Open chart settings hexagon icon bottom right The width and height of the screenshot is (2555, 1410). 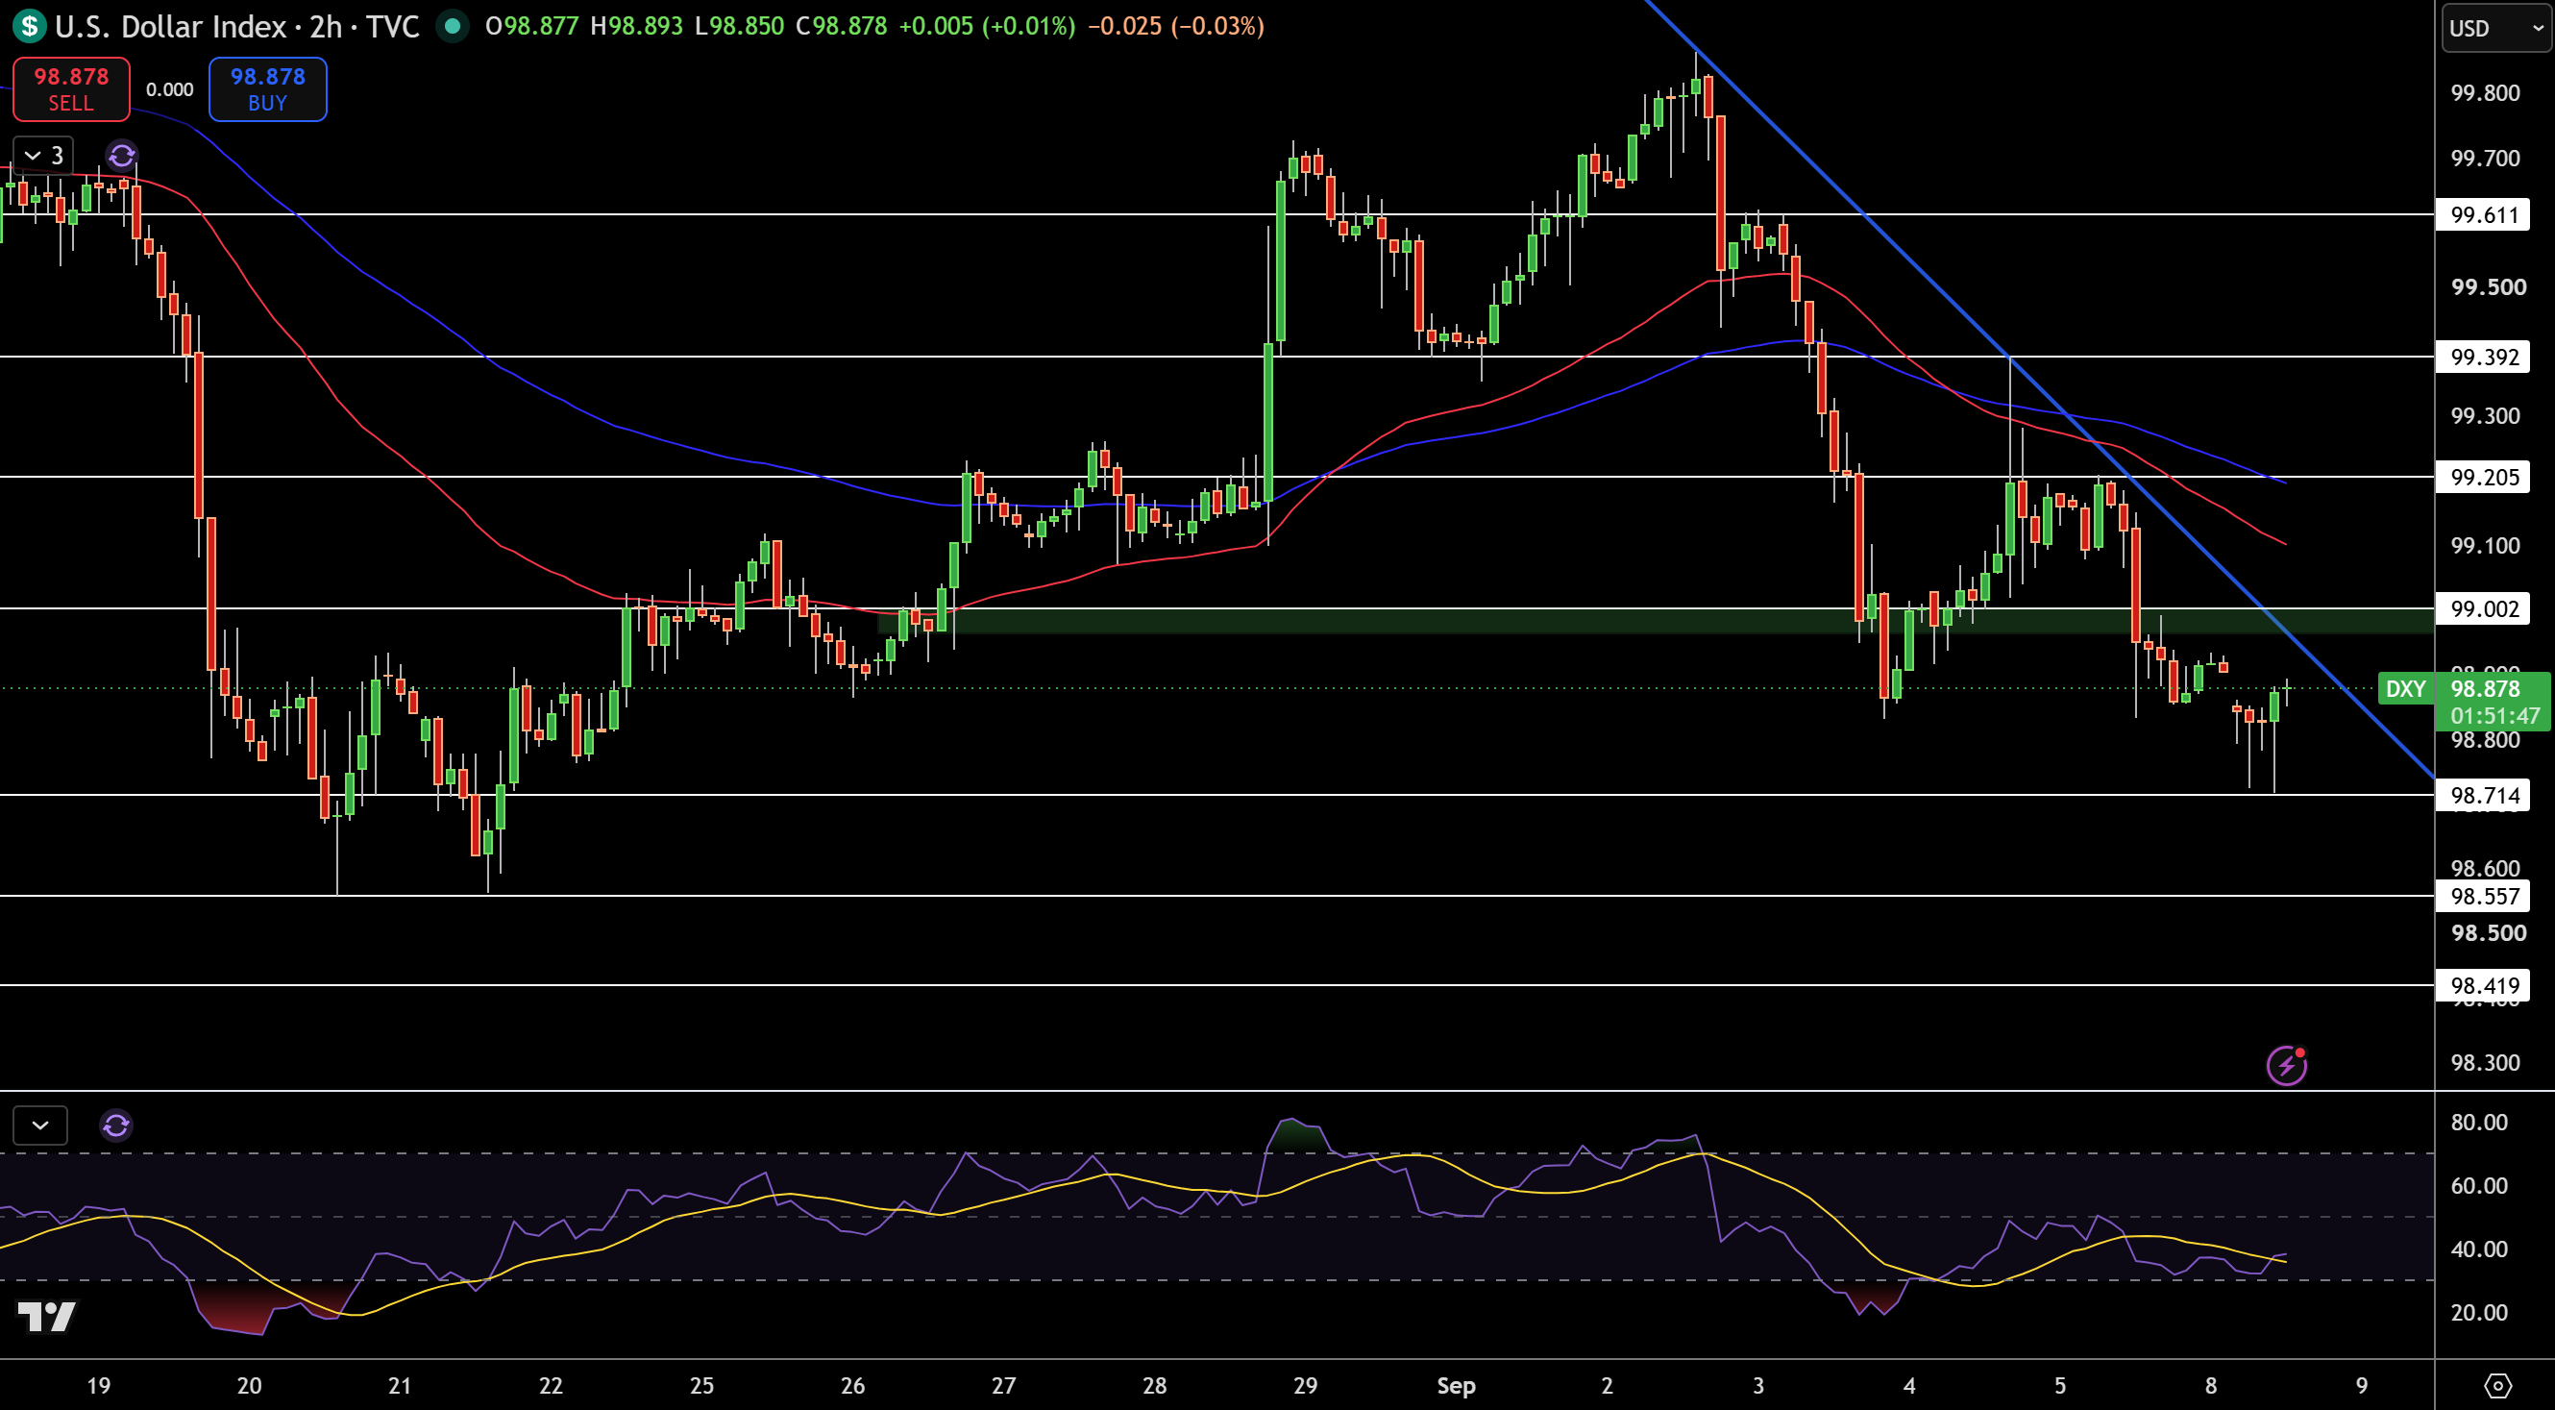[2497, 1385]
